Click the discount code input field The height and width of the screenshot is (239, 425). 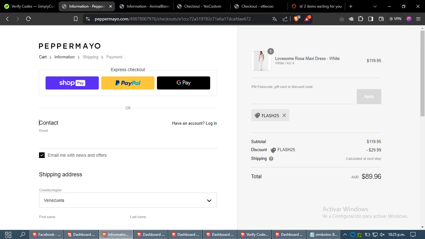coord(302,96)
